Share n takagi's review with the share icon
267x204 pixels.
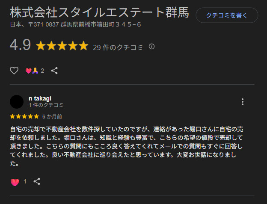(x=37, y=181)
